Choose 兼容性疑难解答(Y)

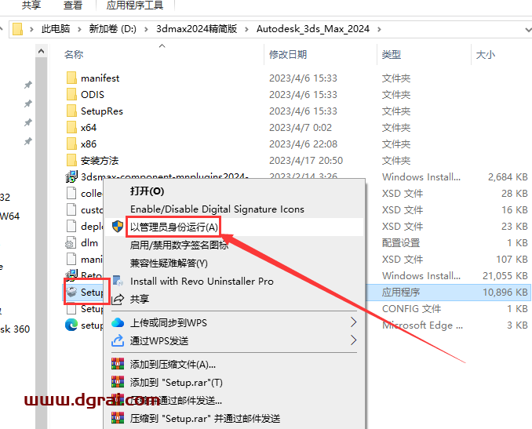tap(169, 263)
